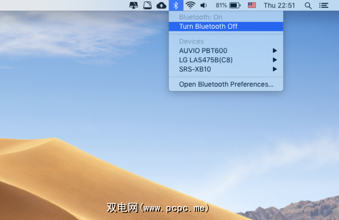Click the 81% battery percentage
Image resolution: width=339 pixels, height=220 pixels.
point(221,5)
